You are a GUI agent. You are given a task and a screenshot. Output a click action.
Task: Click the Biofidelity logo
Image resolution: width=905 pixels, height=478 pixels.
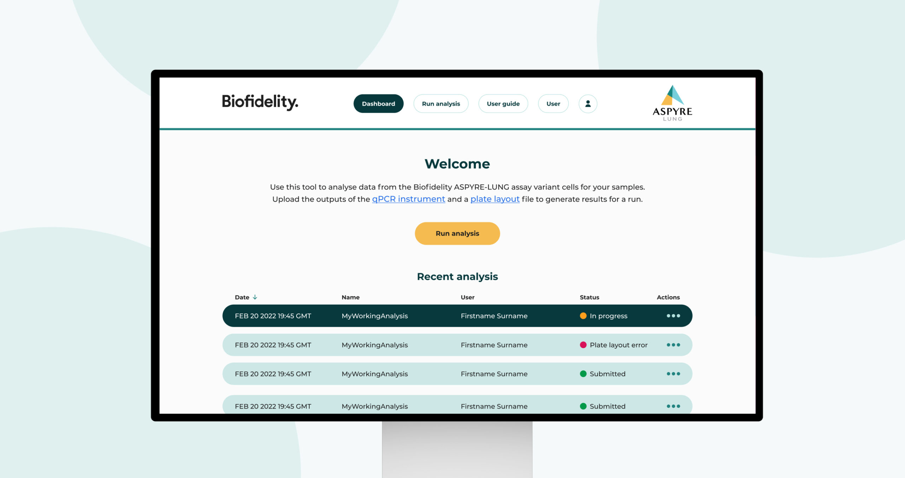[x=260, y=102]
